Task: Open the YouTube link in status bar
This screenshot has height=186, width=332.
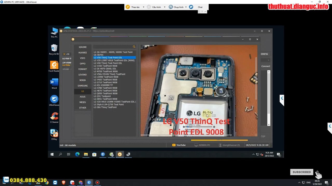Action: pos(179,145)
